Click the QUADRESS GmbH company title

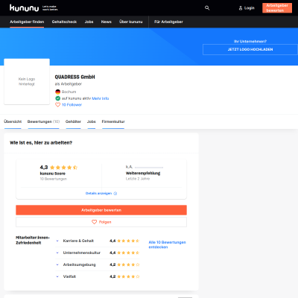tap(74, 77)
